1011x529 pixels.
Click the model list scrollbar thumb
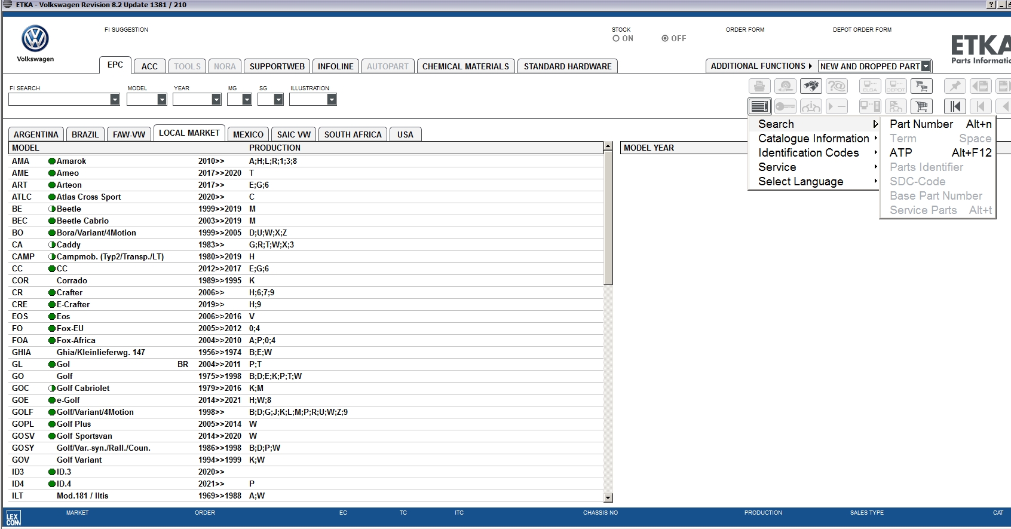[608, 218]
